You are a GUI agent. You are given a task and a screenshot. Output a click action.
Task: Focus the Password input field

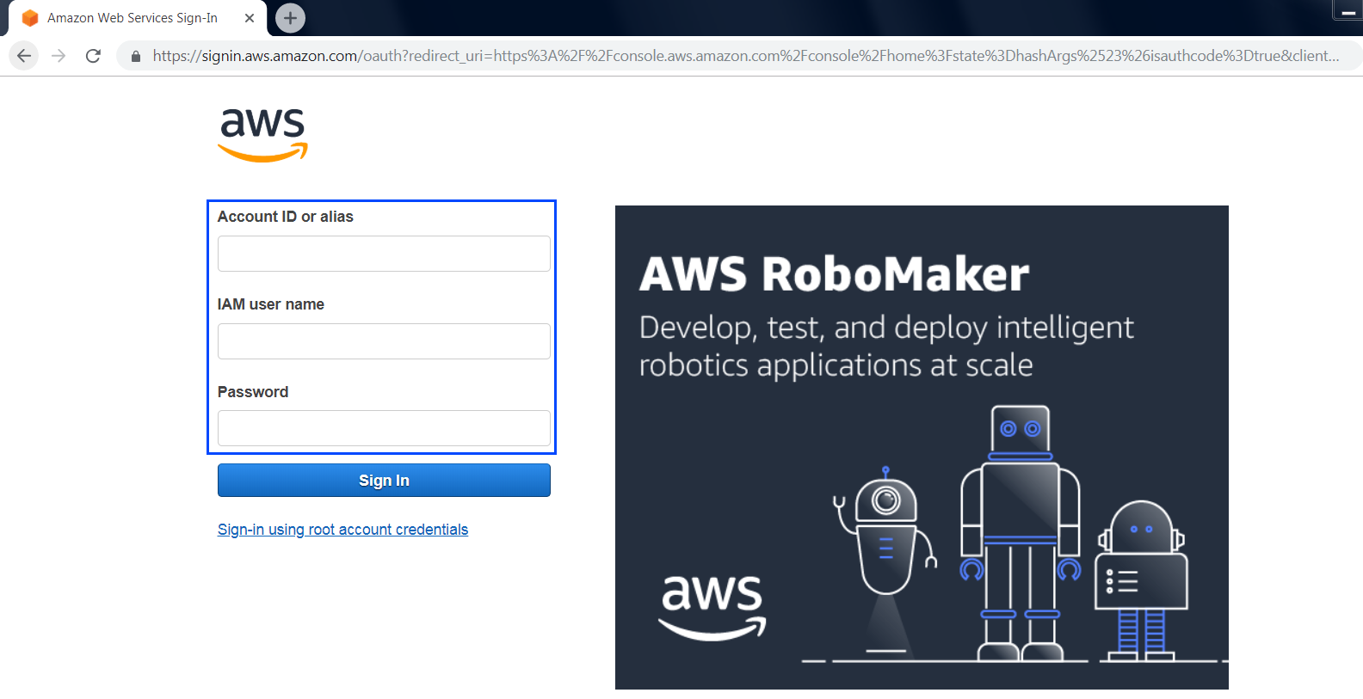click(384, 428)
